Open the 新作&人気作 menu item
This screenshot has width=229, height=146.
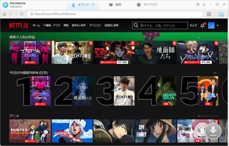(x=79, y=26)
